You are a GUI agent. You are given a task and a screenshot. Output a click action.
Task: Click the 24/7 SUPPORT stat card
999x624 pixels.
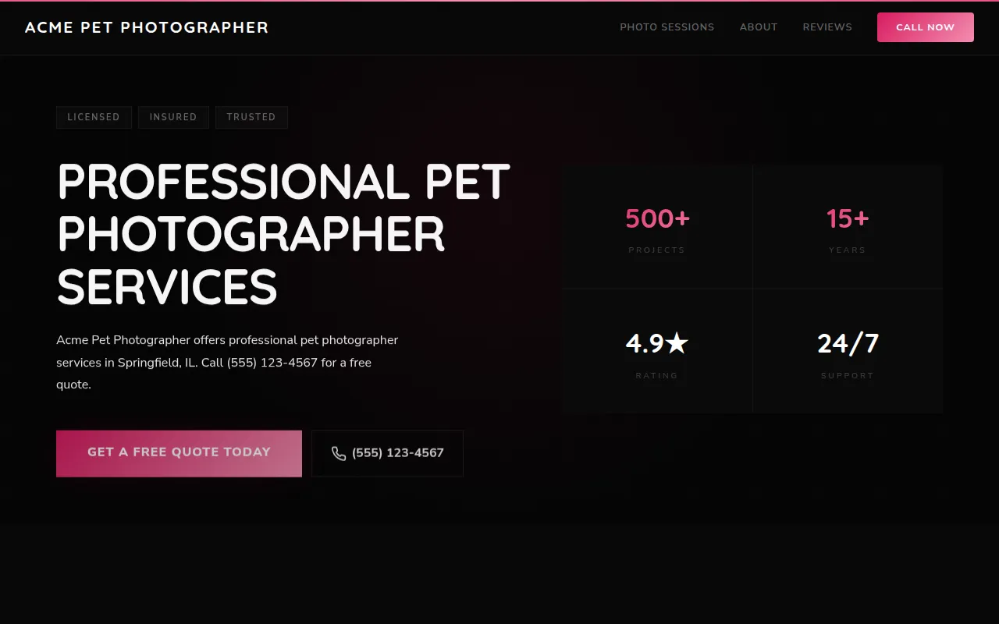click(848, 351)
